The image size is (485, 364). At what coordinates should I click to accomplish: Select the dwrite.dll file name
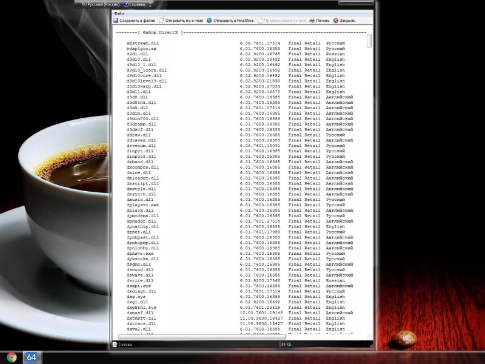140,281
